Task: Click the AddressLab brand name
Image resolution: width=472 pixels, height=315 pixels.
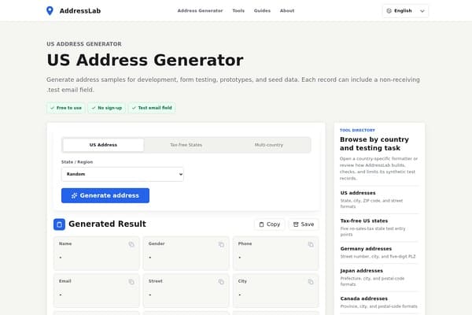Action: (x=80, y=11)
